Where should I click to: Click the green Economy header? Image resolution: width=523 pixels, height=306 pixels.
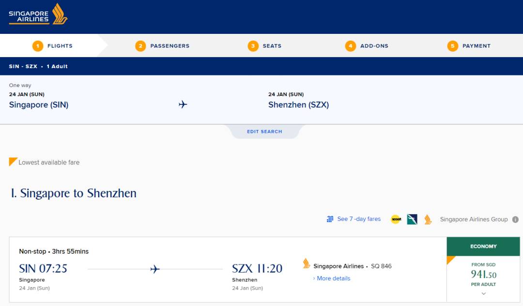click(483, 247)
